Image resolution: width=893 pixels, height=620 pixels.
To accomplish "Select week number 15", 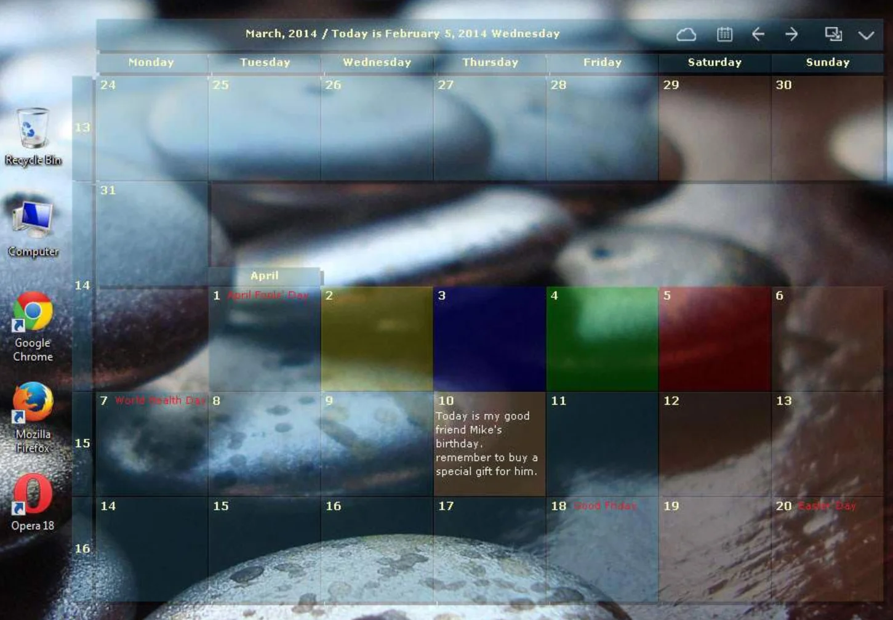I will (x=82, y=443).
